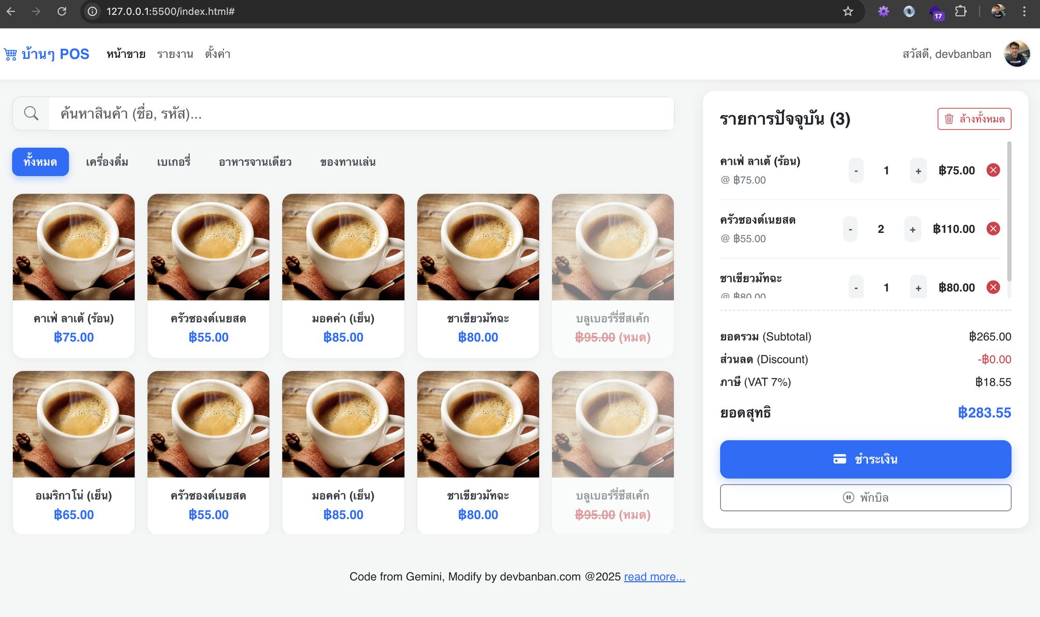Image resolution: width=1040 pixels, height=617 pixels.
Task: Select the เครื่องดื่ม category tab
Action: point(107,162)
